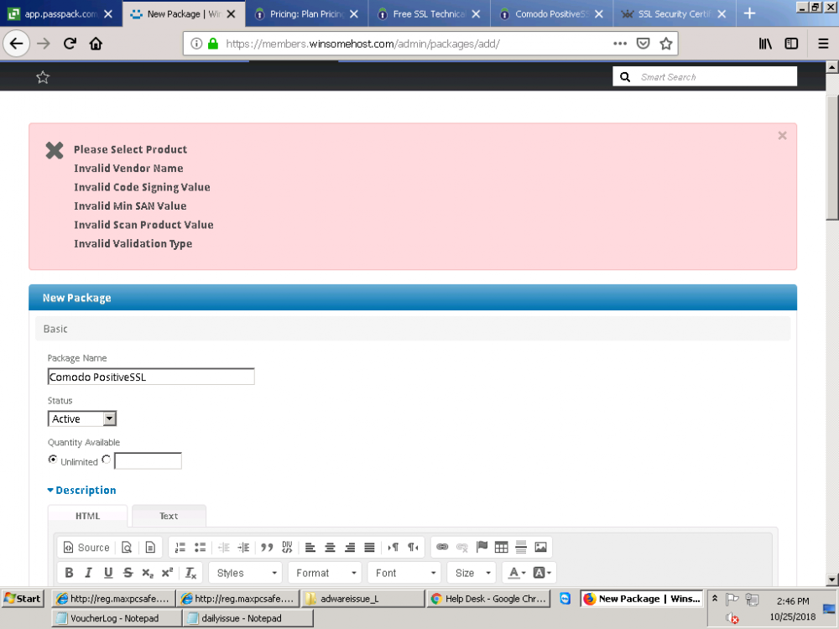Screen dimensions: 839x629
Task: Open the page actions three-dot menu
Action: pyautogui.click(x=620, y=44)
